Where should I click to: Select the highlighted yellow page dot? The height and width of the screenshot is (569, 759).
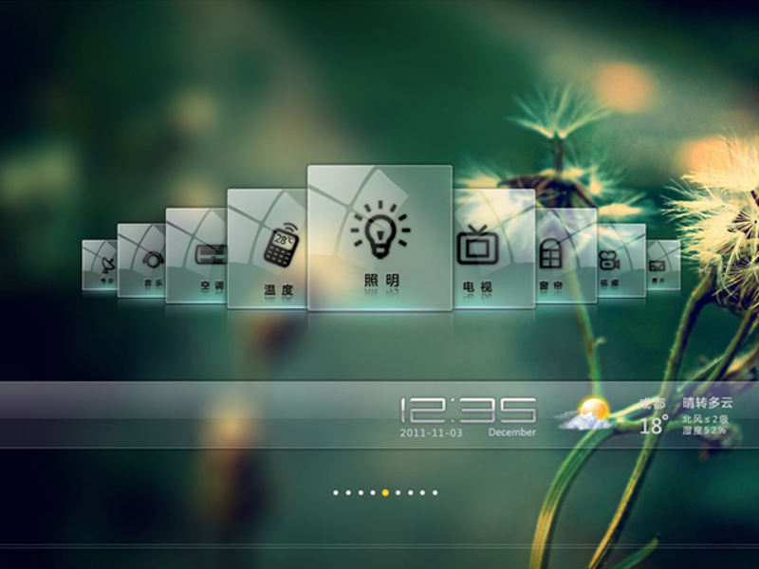click(x=385, y=493)
